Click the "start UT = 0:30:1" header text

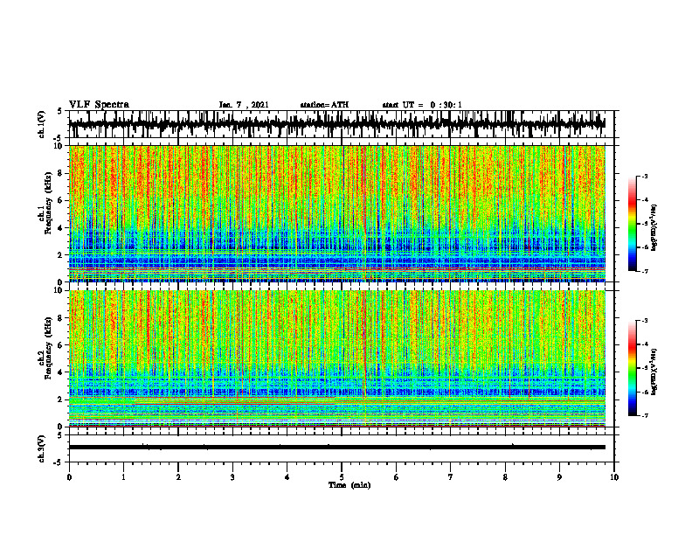[x=422, y=105]
